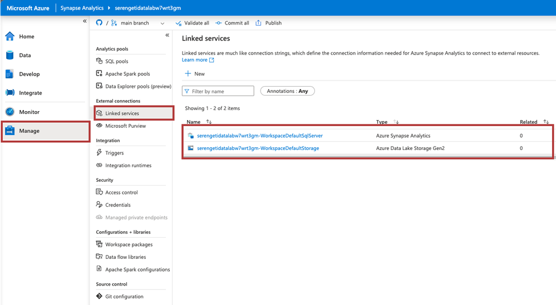Click the GitHub icon in toolbar
The image size is (556, 305).
(99, 23)
